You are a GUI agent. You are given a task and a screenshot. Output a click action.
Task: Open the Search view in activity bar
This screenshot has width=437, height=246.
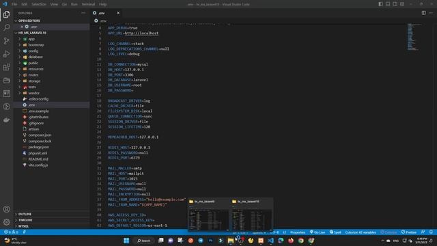[x=6, y=27]
